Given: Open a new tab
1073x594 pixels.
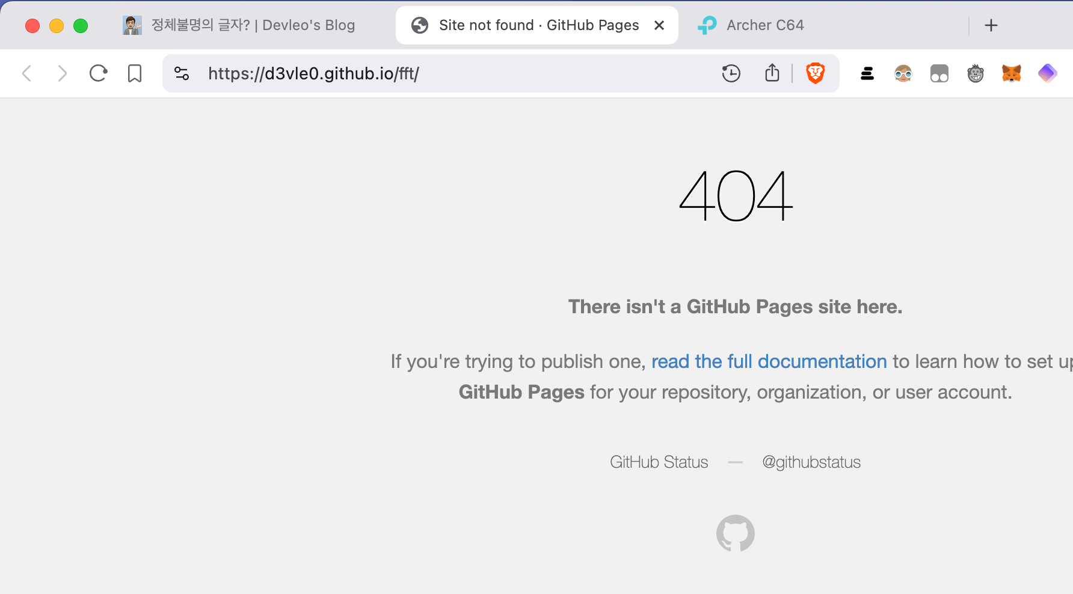Looking at the screenshot, I should (x=991, y=25).
